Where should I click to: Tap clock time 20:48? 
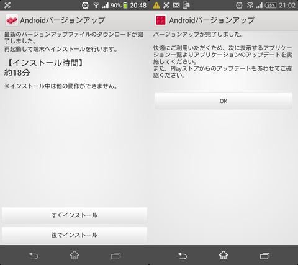pos(138,6)
